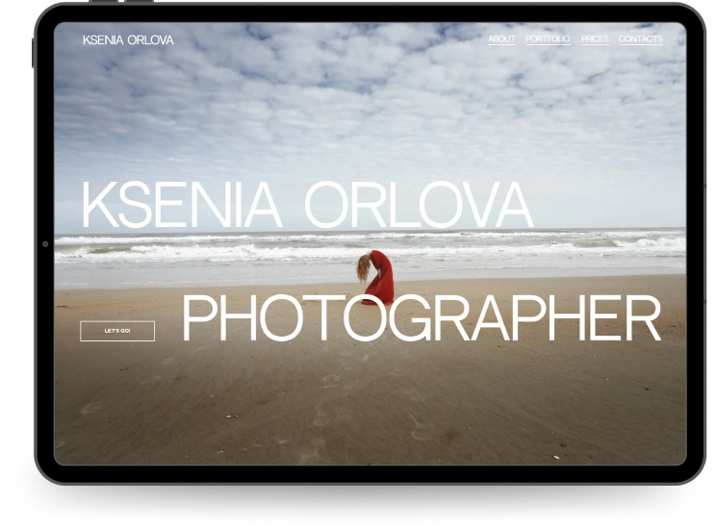This screenshot has height=528, width=716.
Task: Click the letter P in PHOTOGRAPHER
Action: [198, 320]
